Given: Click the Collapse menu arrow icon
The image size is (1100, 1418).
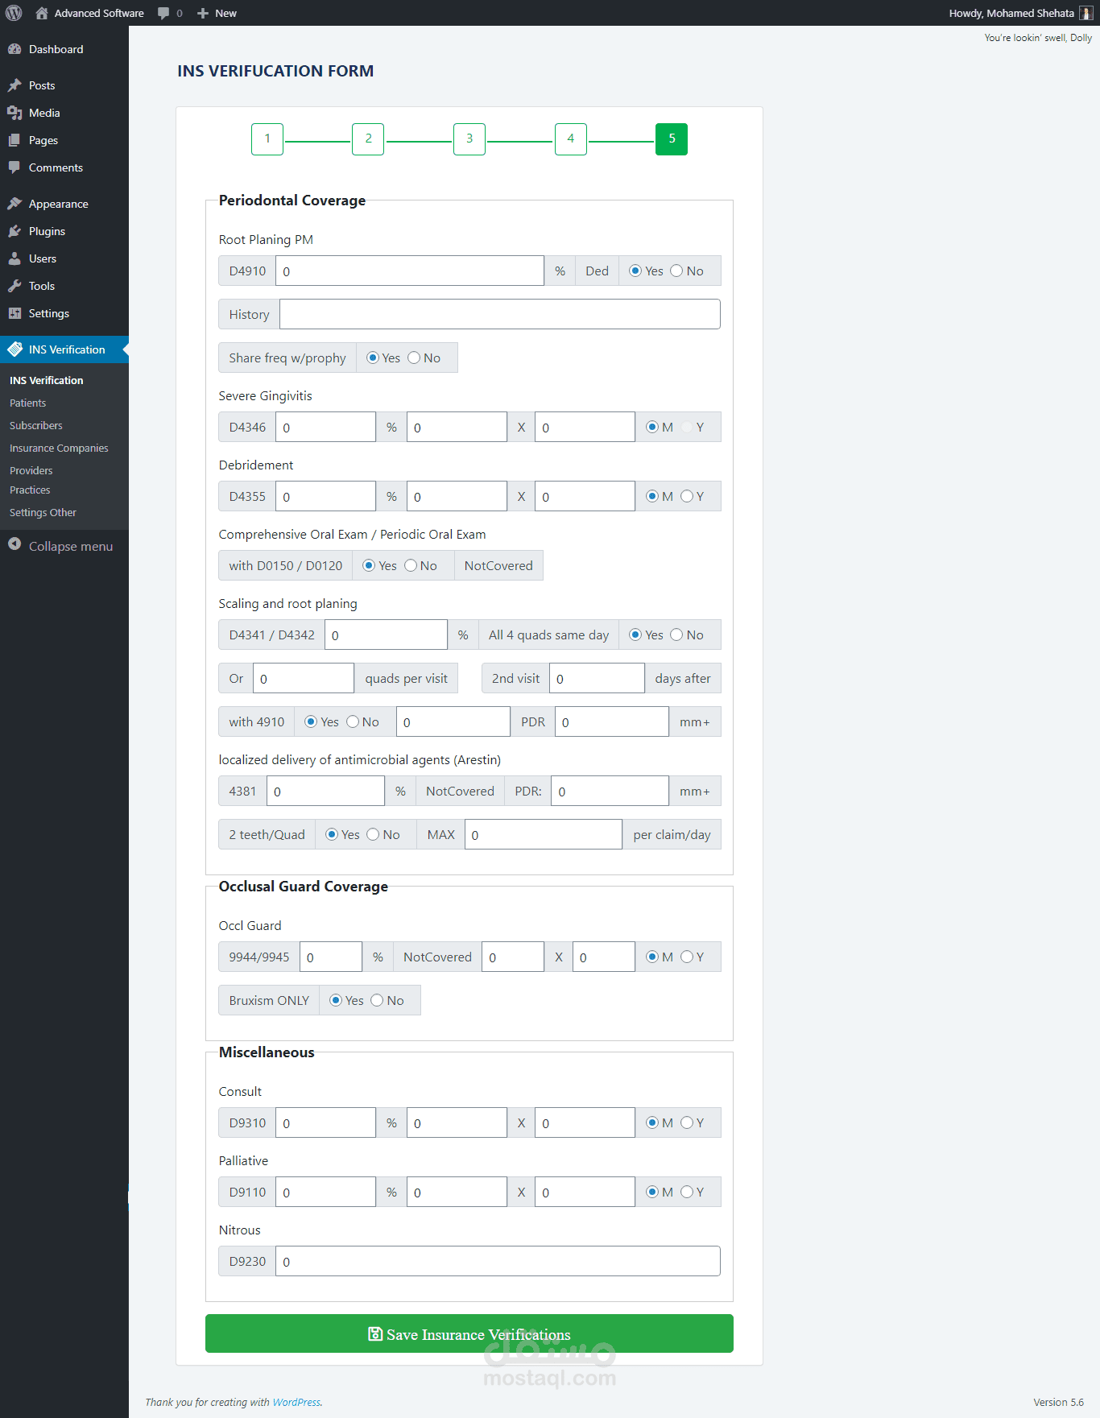Looking at the screenshot, I should (x=14, y=544).
